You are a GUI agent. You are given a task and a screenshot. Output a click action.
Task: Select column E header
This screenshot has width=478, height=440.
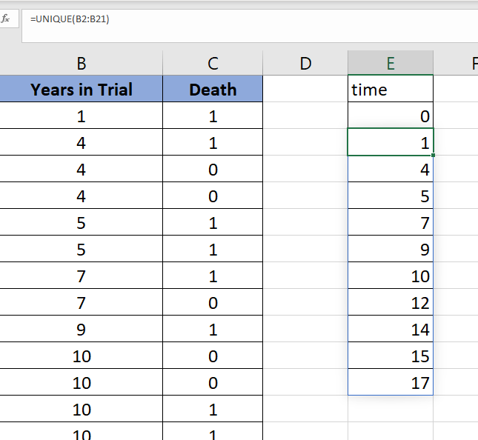[x=391, y=63]
